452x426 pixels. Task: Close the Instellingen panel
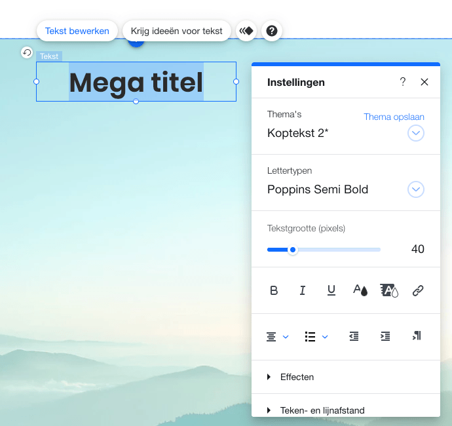[424, 82]
